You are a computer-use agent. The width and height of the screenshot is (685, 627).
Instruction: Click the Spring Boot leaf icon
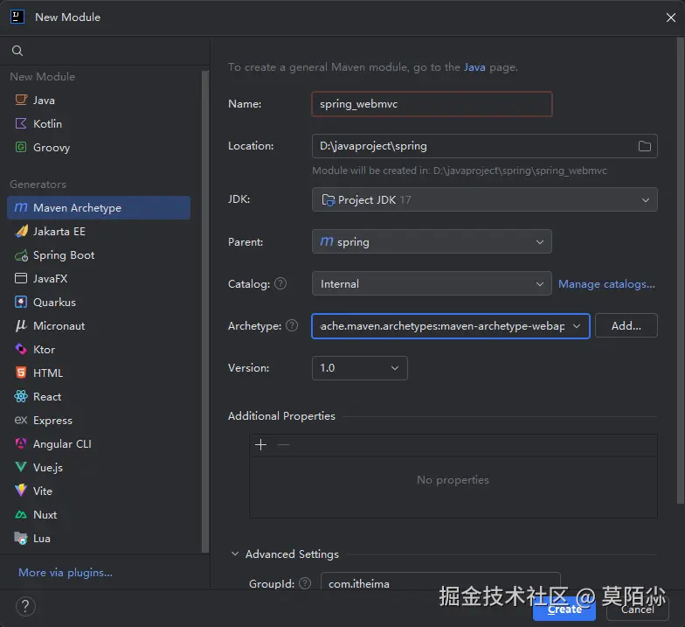pos(21,255)
